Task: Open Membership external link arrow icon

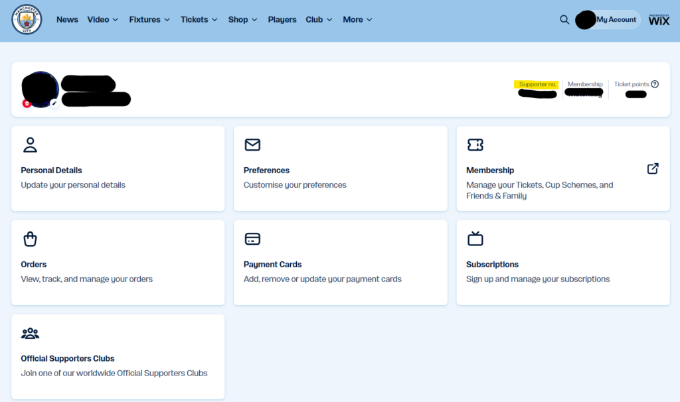Action: pos(653,168)
